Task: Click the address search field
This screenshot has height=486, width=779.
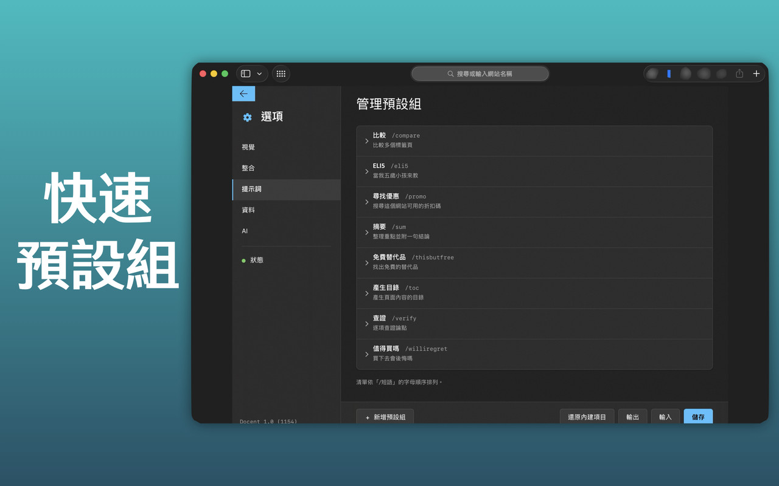Action: tap(480, 74)
